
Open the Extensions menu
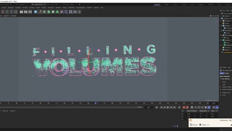(51, 8)
